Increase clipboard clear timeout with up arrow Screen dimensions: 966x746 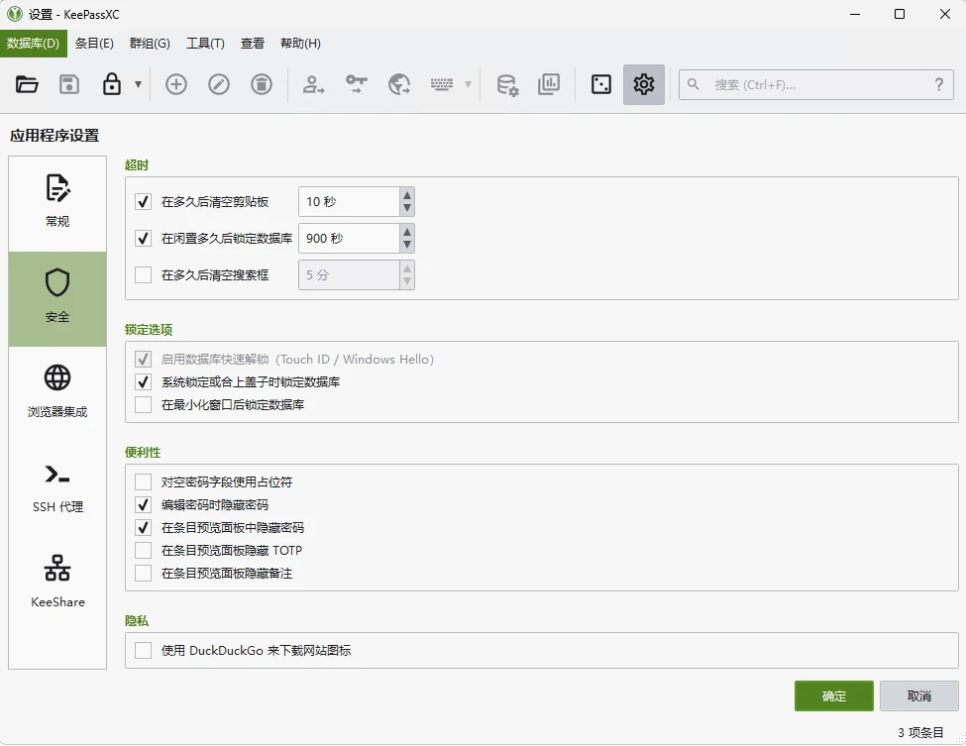(406, 195)
